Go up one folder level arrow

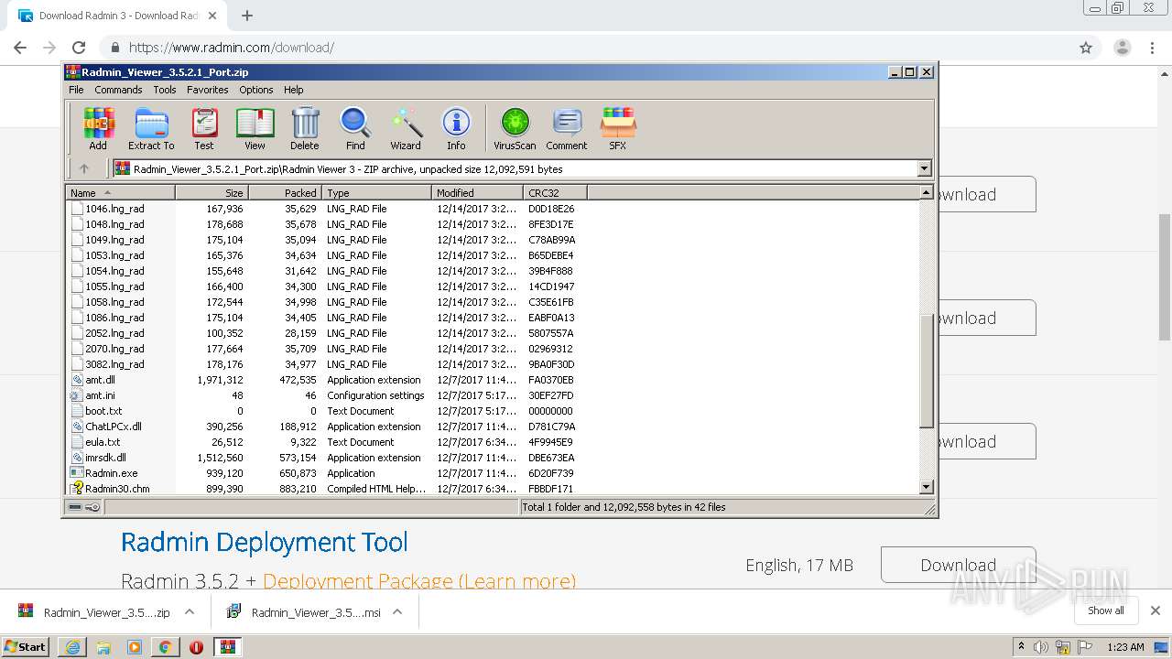pyautogui.click(x=84, y=168)
